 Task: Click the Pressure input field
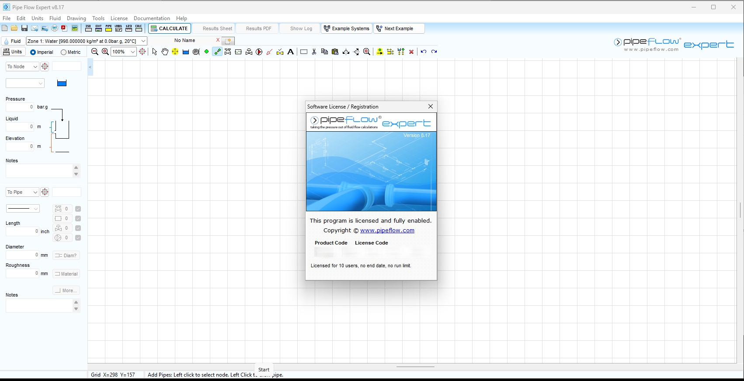pyautogui.click(x=20, y=107)
